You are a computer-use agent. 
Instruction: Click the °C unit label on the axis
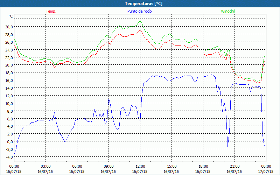click(11, 16)
